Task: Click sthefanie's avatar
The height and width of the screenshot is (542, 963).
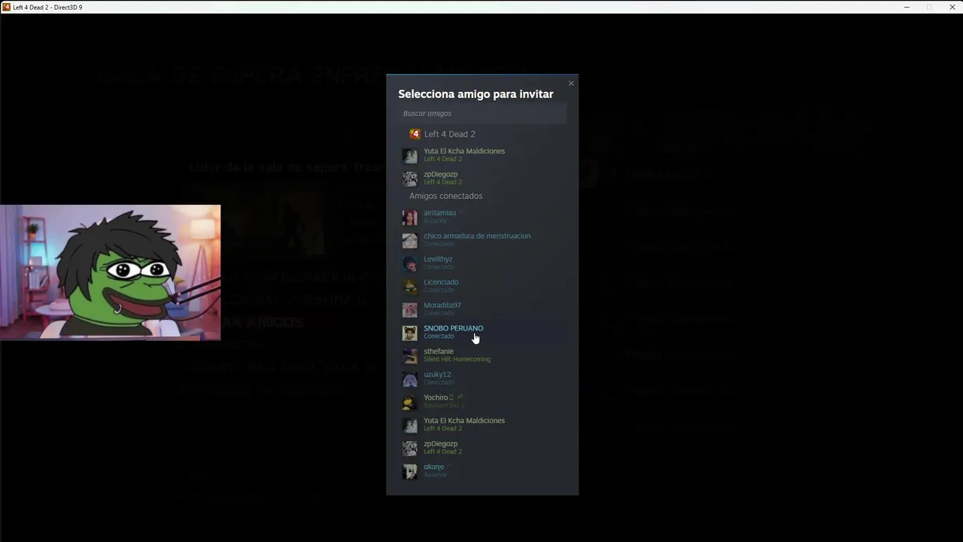Action: coord(409,356)
